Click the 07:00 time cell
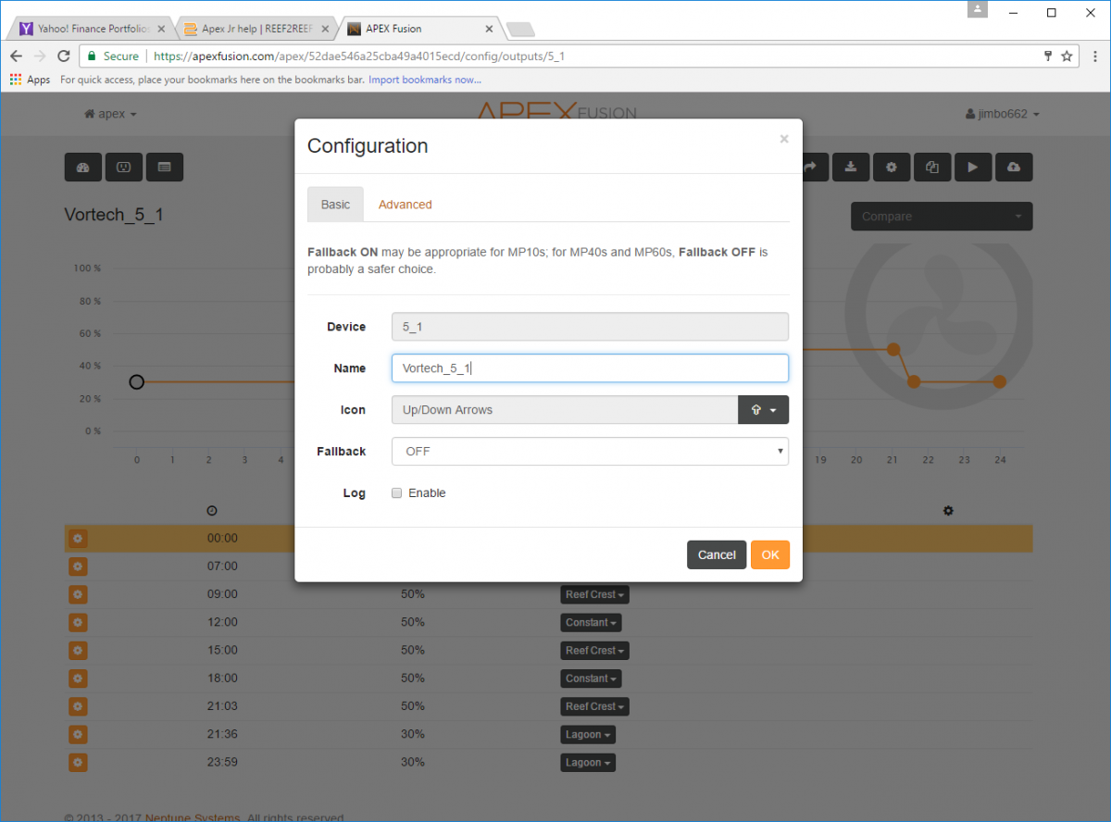This screenshot has height=822, width=1111. pos(222,567)
